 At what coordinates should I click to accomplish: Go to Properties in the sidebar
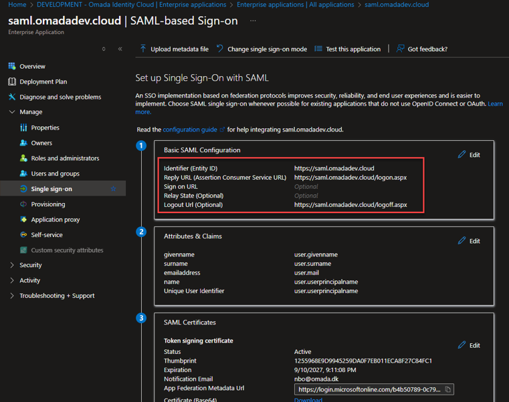point(45,128)
